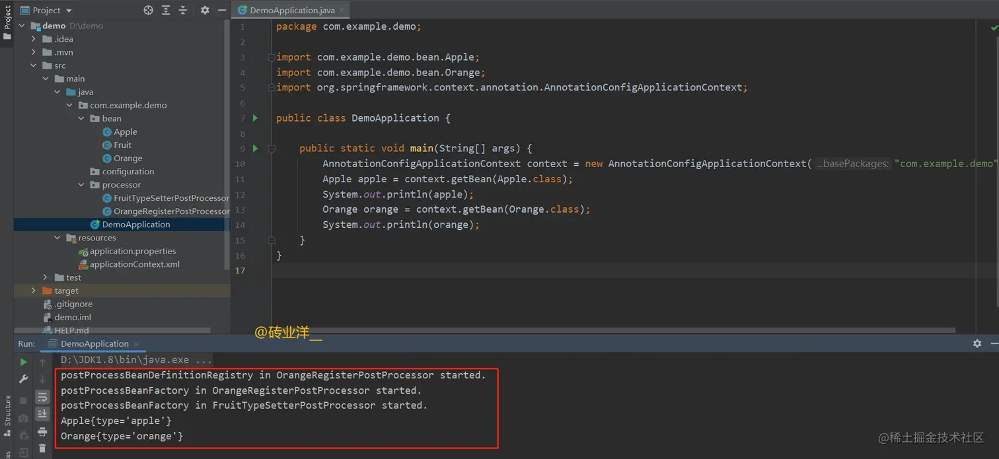Viewport: 999px width, 459px height.
Task: Open application.properties file
Action: pyautogui.click(x=127, y=251)
